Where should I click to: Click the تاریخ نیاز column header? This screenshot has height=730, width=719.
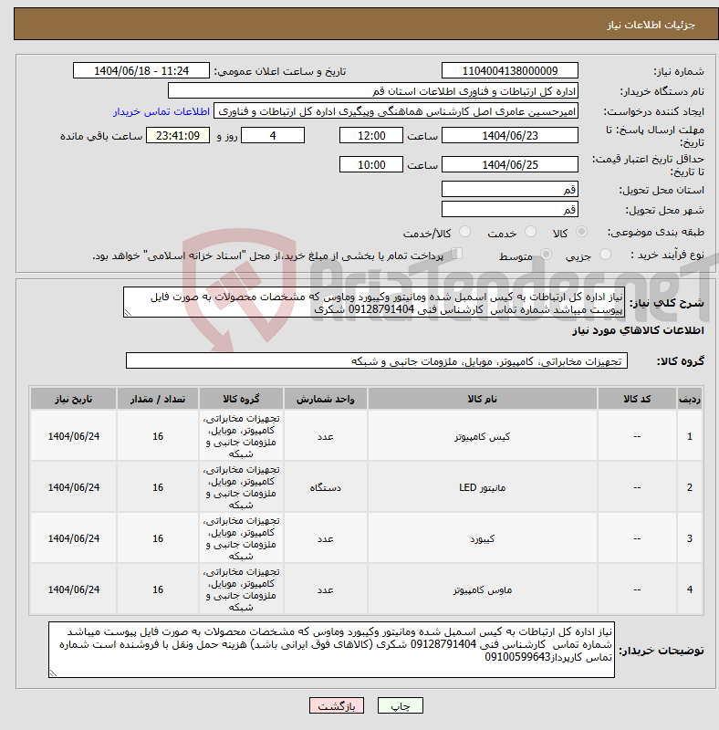pos(74,399)
